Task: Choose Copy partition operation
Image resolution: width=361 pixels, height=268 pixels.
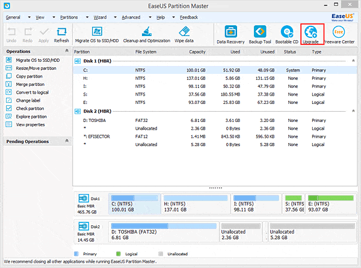Action: click(29, 76)
